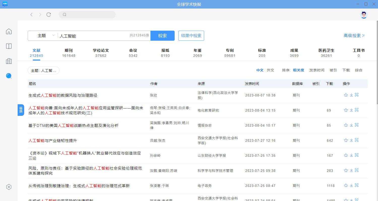Select the 标准 tab
The image size is (378, 201).
[262, 53]
